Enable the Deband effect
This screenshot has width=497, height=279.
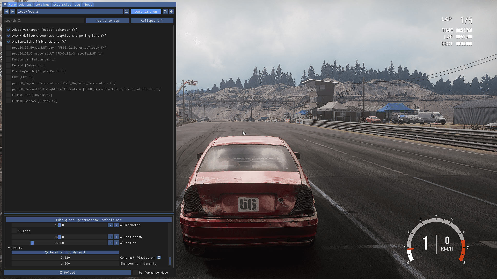(x=9, y=65)
